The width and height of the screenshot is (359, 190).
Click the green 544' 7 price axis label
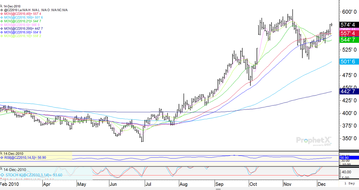[x=349, y=40]
